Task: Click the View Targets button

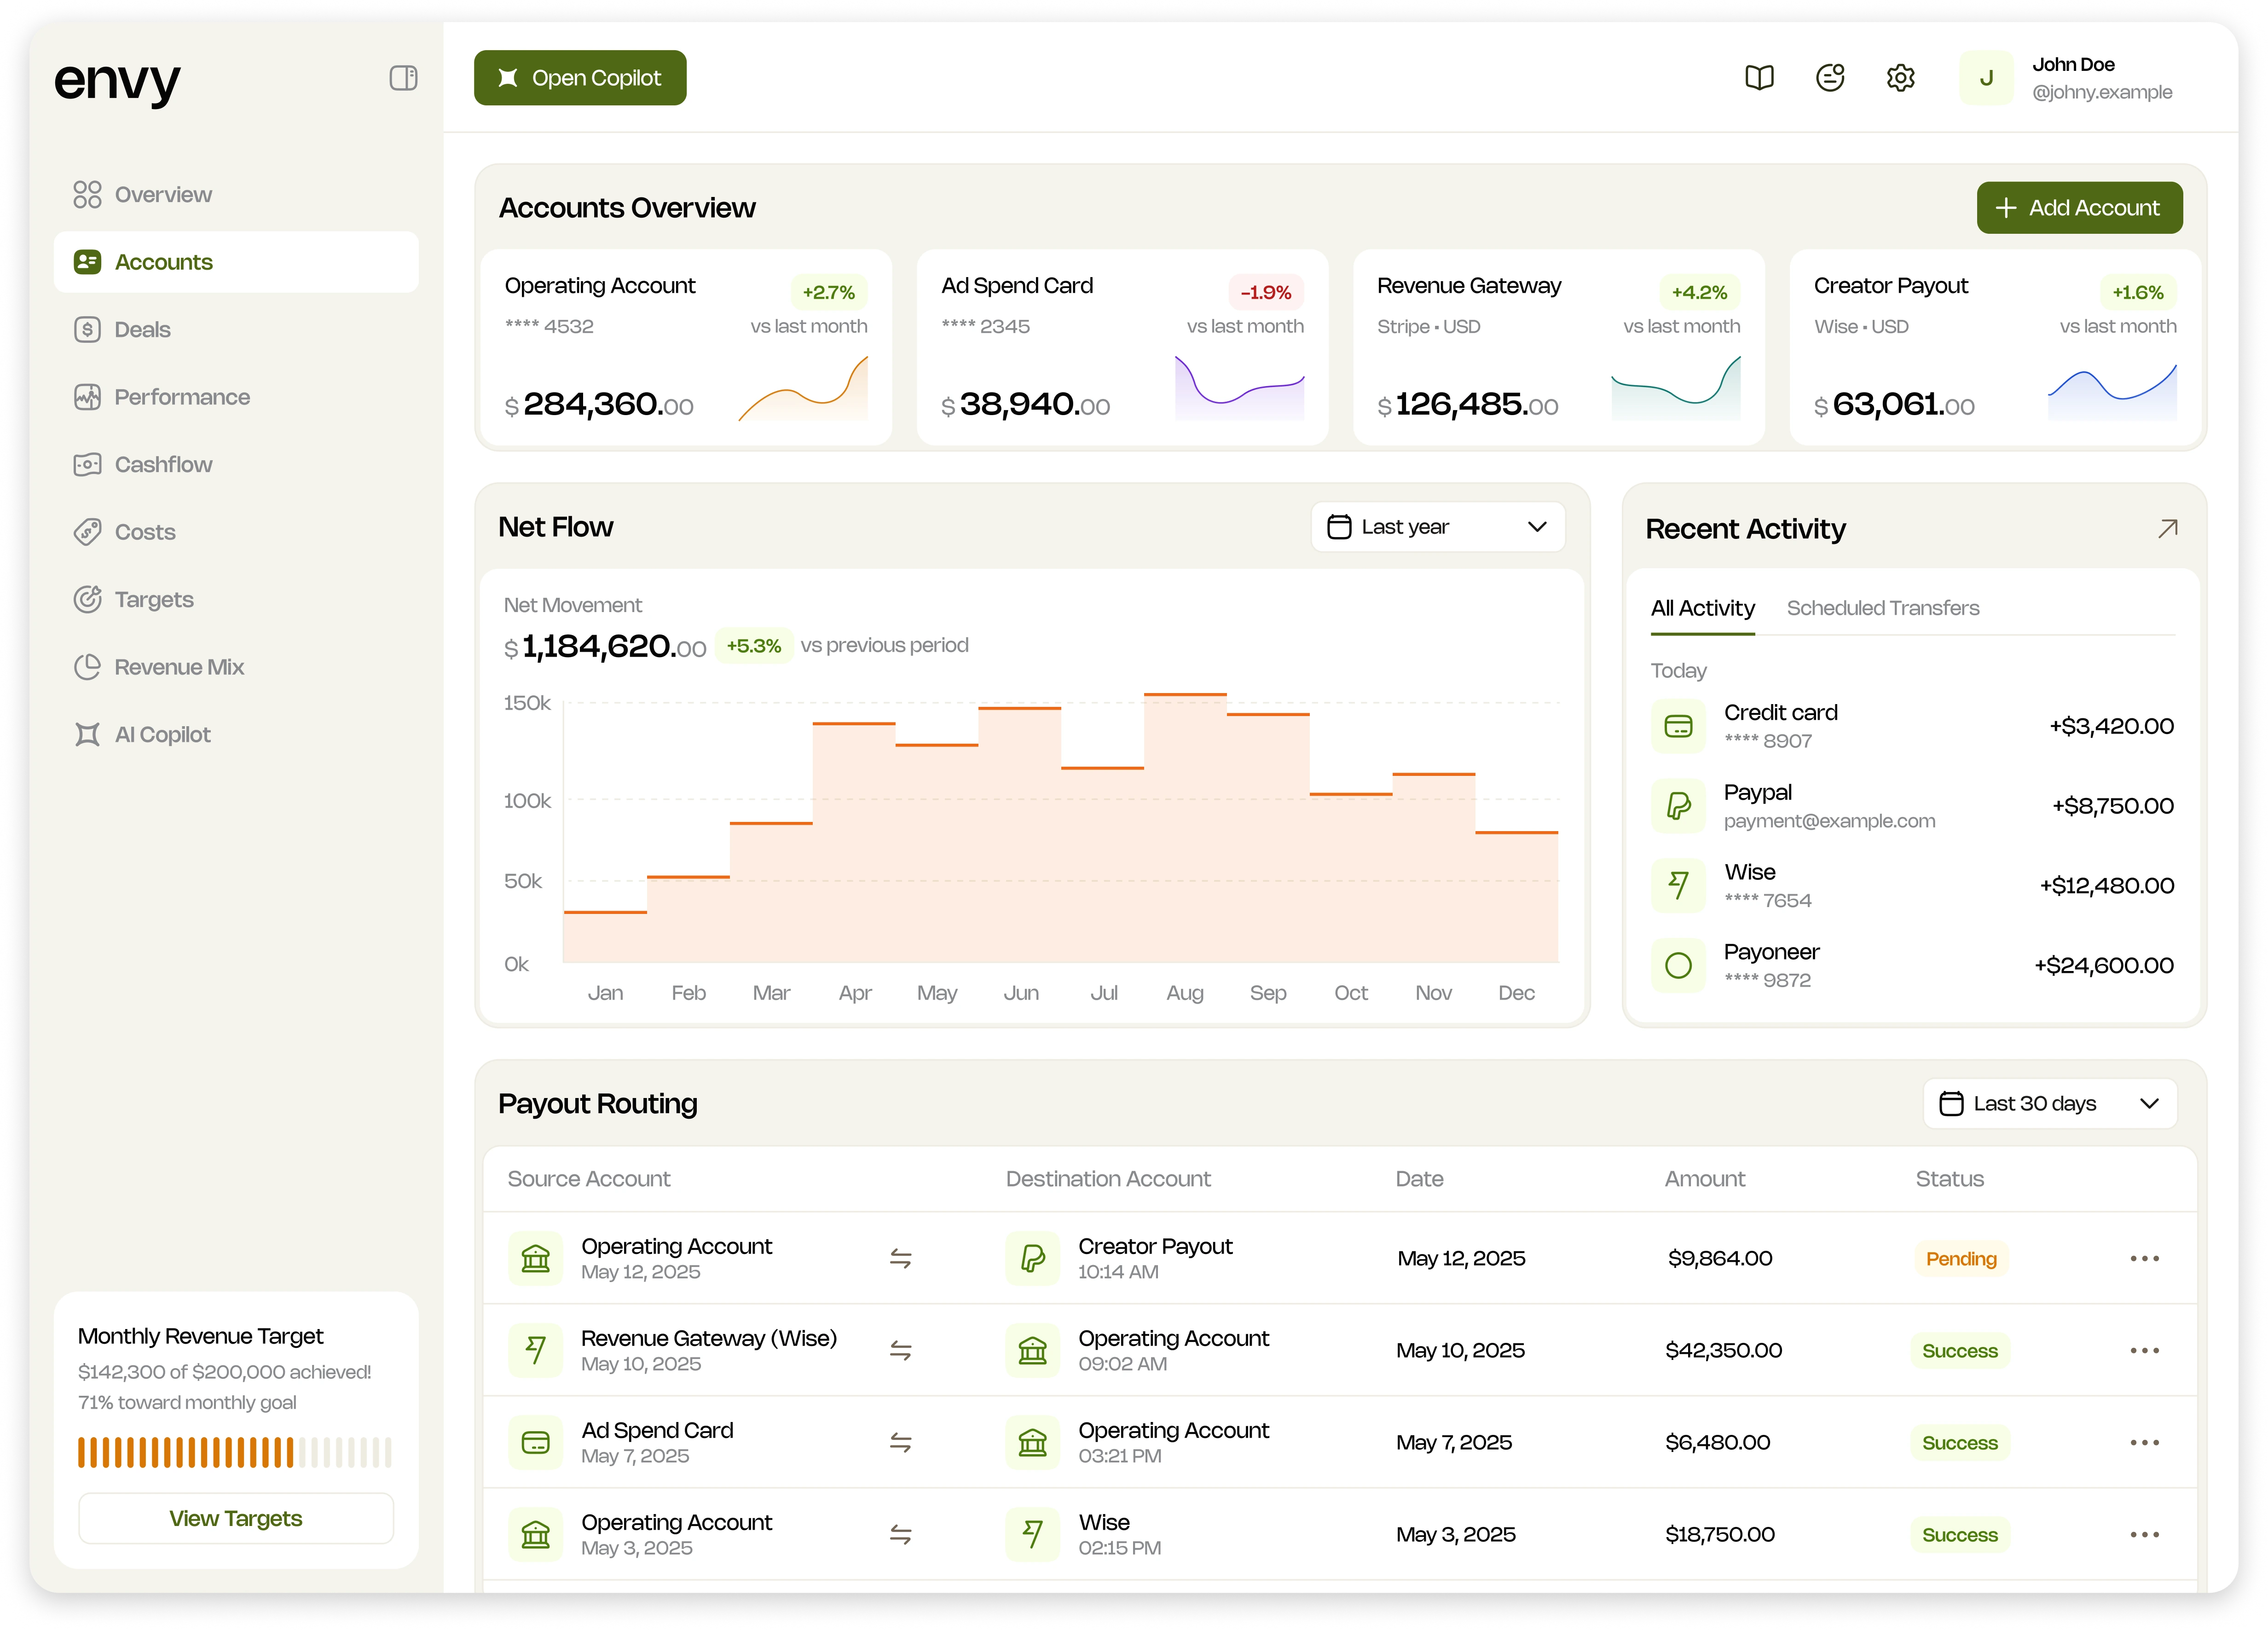Action: coord(236,1518)
